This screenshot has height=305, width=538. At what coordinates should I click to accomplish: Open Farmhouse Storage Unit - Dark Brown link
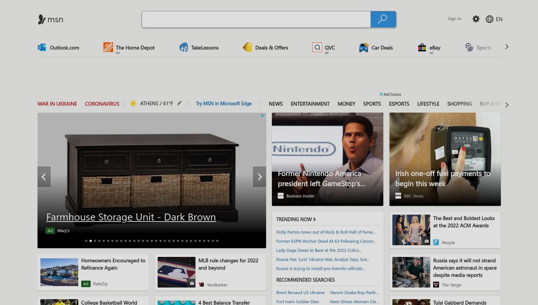coord(131,217)
